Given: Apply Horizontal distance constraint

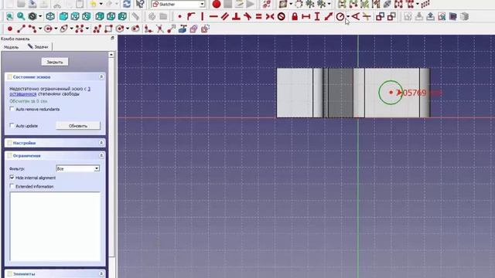Looking at the screenshot, I should [x=306, y=16].
